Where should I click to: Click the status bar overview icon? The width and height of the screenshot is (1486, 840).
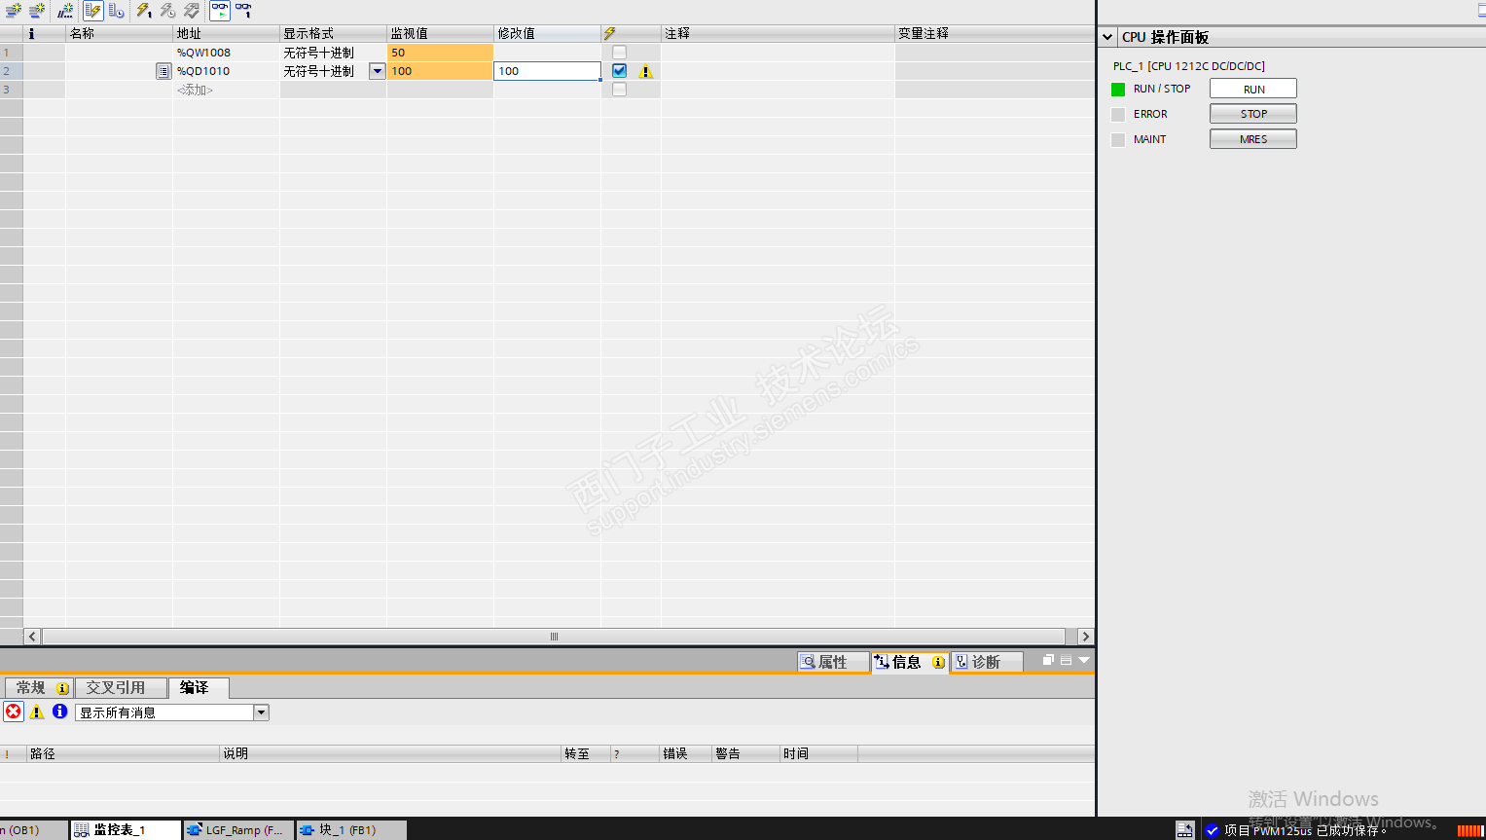click(x=1184, y=829)
